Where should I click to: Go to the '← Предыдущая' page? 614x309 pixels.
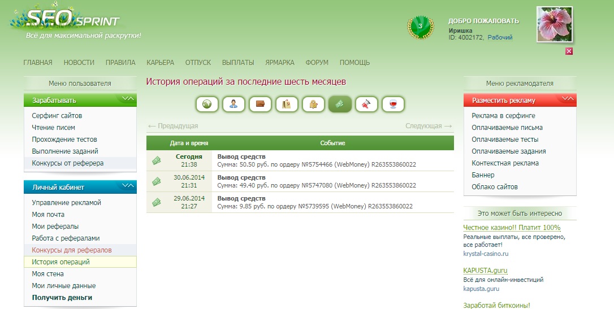[x=173, y=126]
